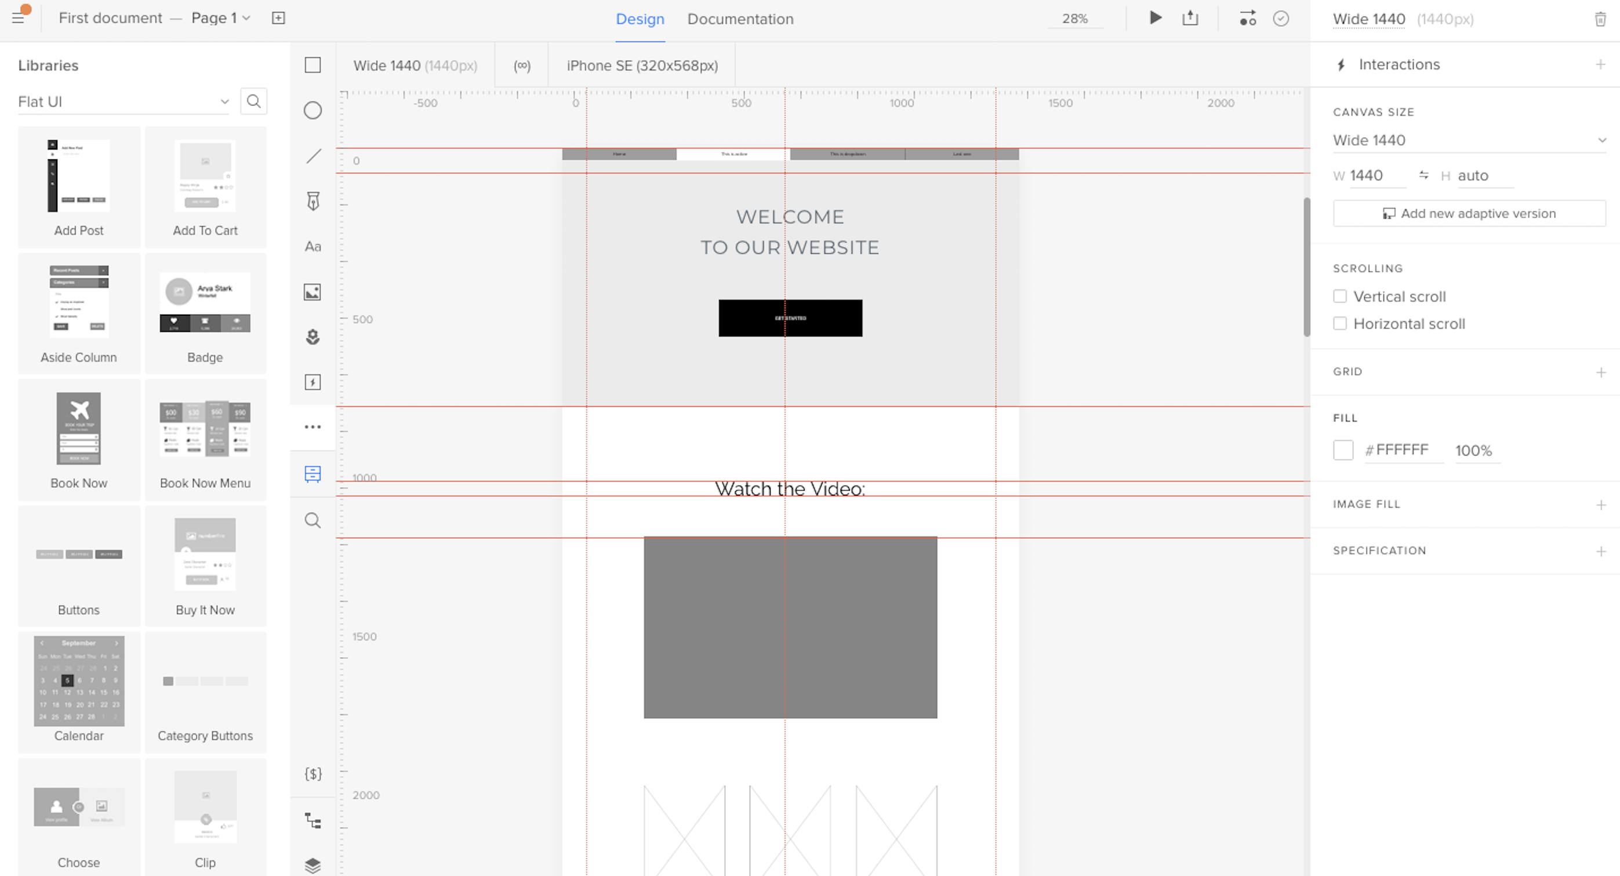Click Add new adaptive version button
1620x876 pixels.
(1469, 213)
